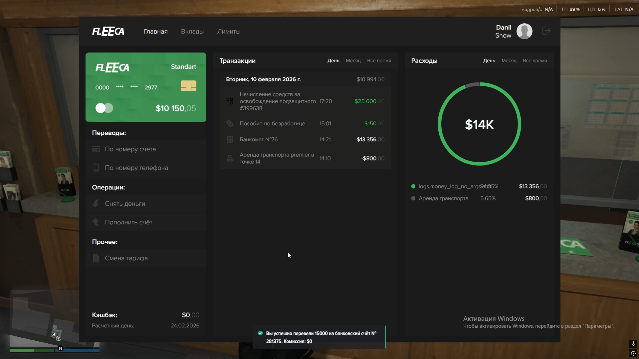Toggle the switch on the Fleeca card
Image resolution: width=639 pixels, height=359 pixels.
[x=105, y=108]
